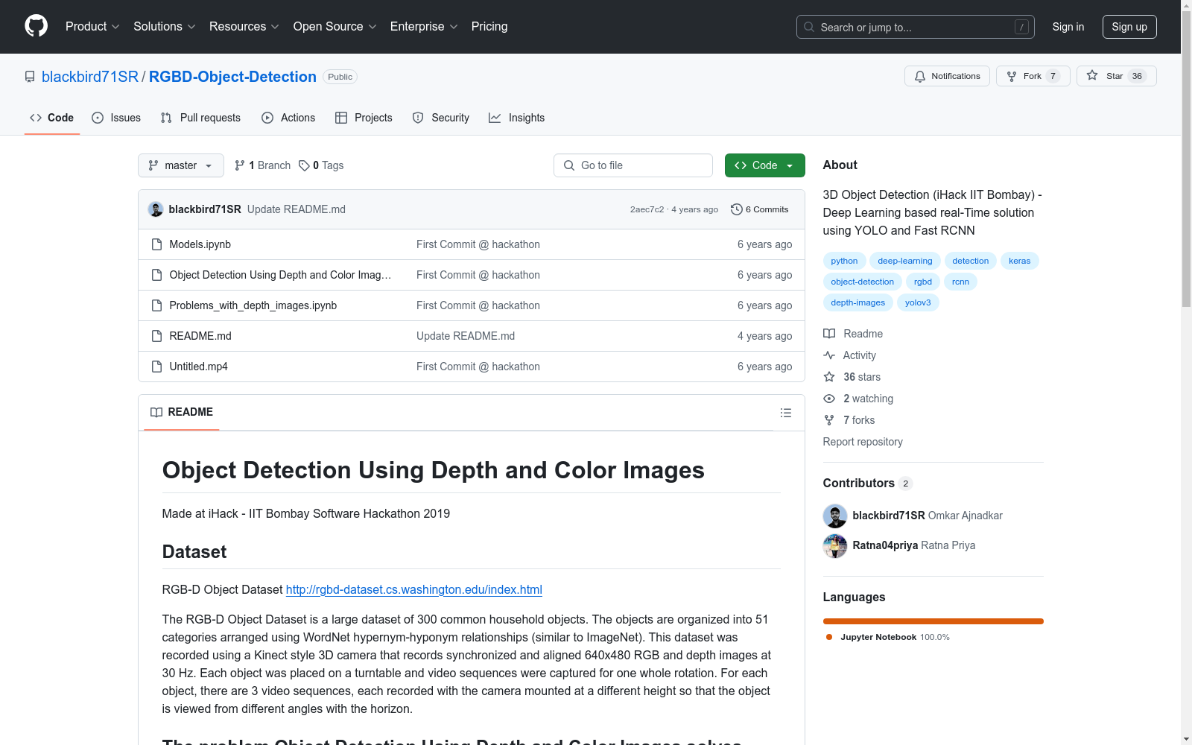Click the keras topic tag
1192x745 pixels.
coord(1020,261)
